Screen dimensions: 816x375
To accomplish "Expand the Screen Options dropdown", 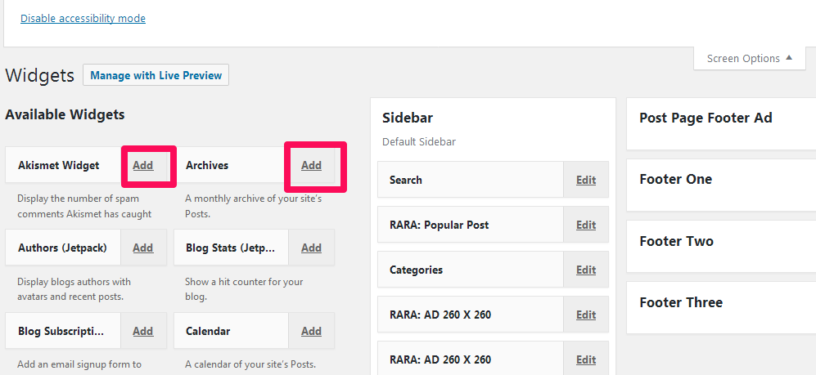I will click(x=750, y=58).
